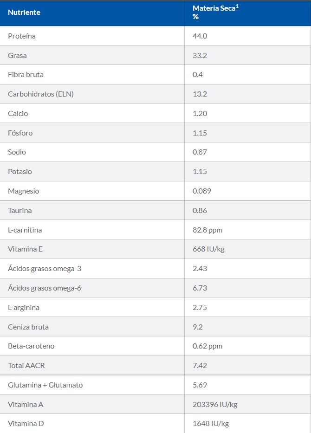Click the Potasio row label

coord(20,172)
